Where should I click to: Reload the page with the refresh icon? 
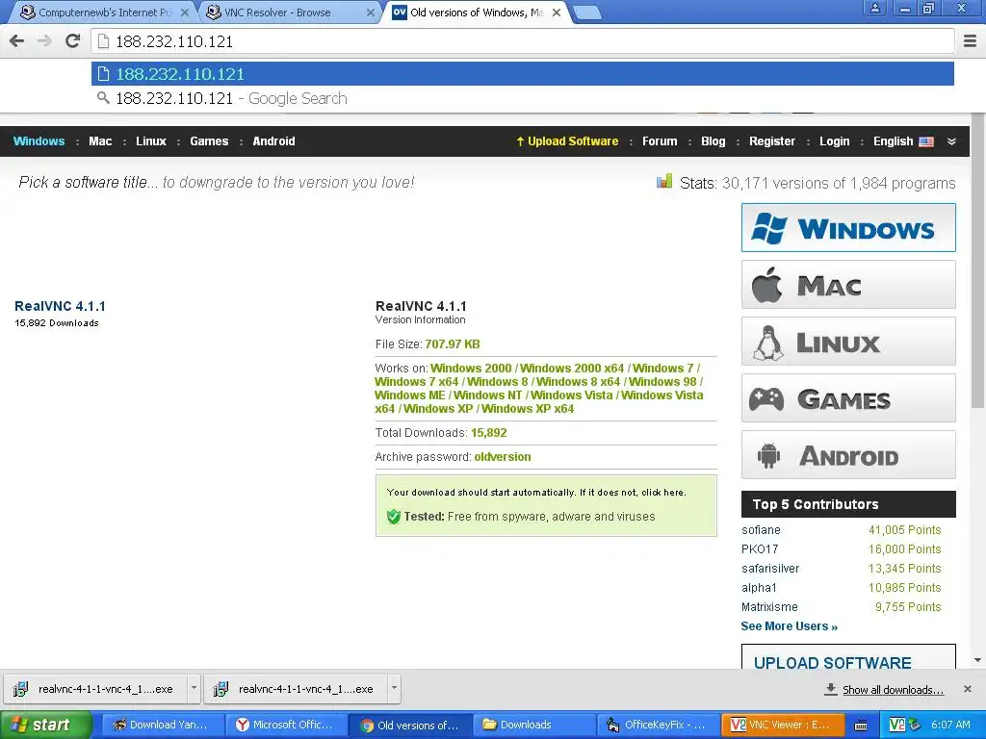tap(72, 41)
